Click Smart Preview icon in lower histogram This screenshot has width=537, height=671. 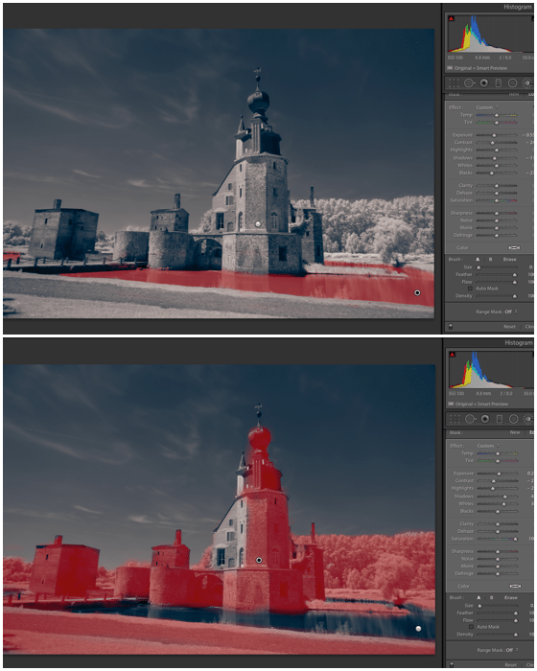pos(451,404)
